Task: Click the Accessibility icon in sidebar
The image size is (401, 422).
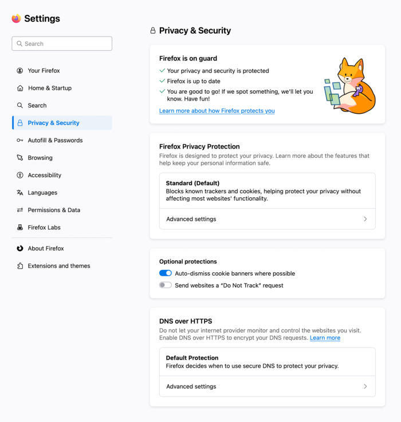Action: point(20,176)
